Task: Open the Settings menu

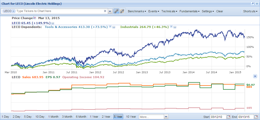Action: (208, 11)
